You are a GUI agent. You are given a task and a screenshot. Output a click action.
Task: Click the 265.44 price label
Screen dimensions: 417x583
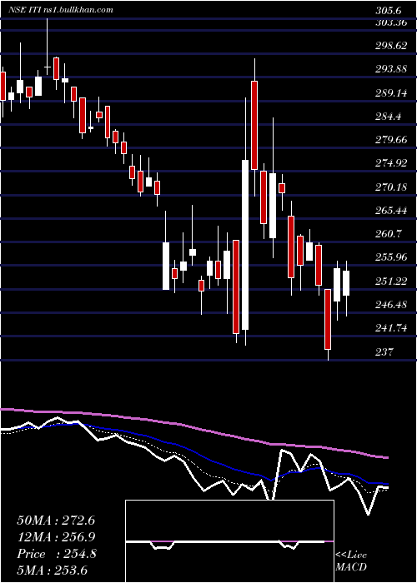coord(390,211)
